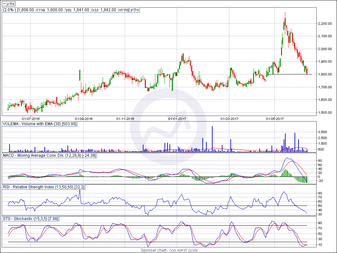Click the tallest blue volume bar
This screenshot has height=253, width=337.
point(212,138)
